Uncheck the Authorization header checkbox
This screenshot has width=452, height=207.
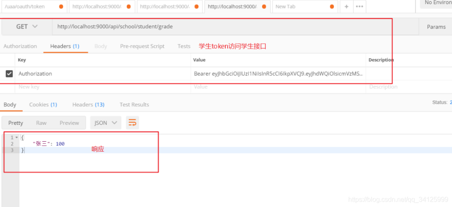[9, 74]
